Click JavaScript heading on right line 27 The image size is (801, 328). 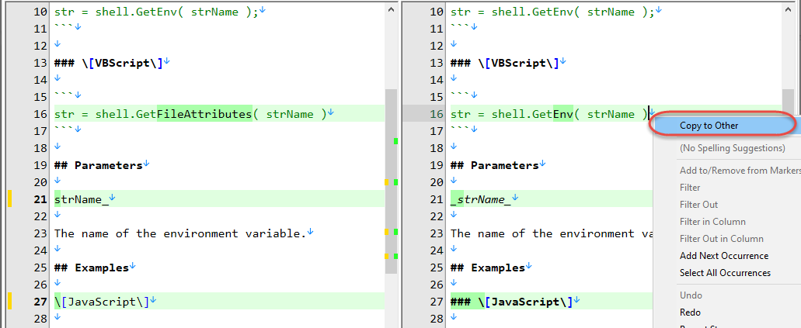tap(511, 302)
